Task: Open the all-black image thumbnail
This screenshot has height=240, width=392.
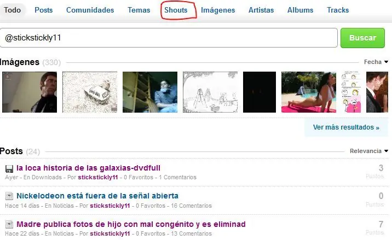Action: point(260,92)
